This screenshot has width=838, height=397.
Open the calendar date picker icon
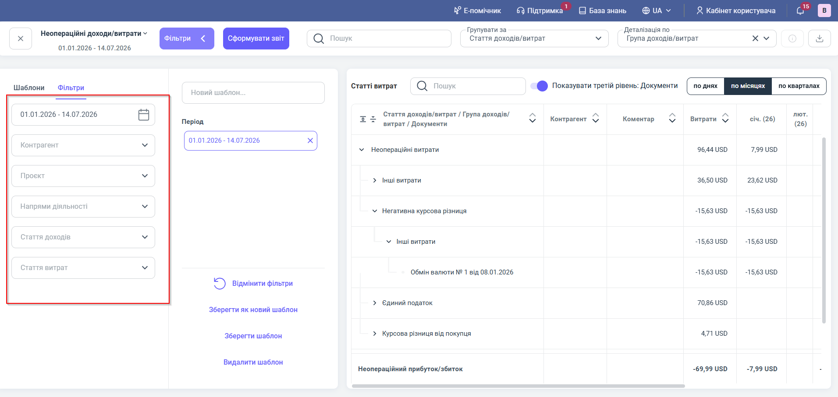click(144, 115)
